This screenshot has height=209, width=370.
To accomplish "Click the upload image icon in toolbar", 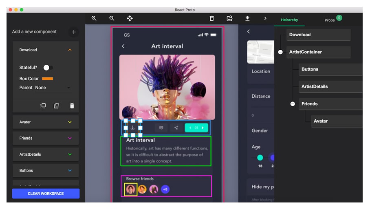I will point(229,18).
